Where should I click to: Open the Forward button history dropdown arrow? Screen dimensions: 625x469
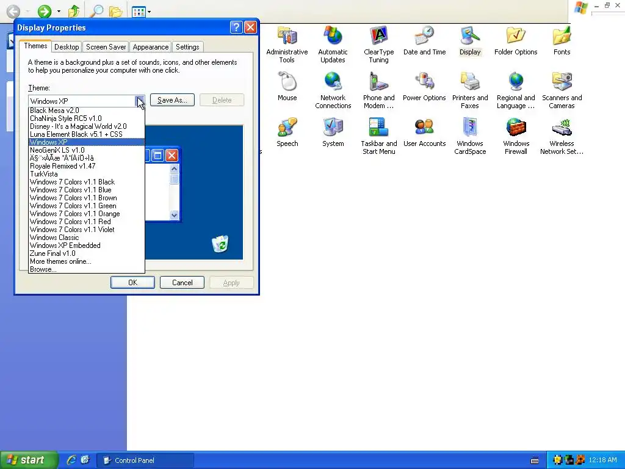pos(59,12)
